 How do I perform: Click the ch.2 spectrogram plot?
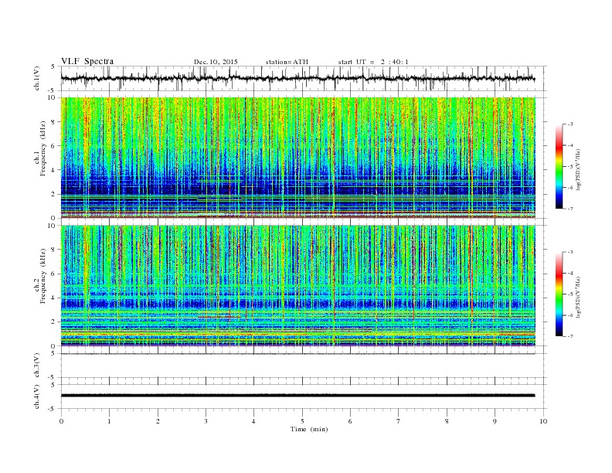tap(298, 285)
